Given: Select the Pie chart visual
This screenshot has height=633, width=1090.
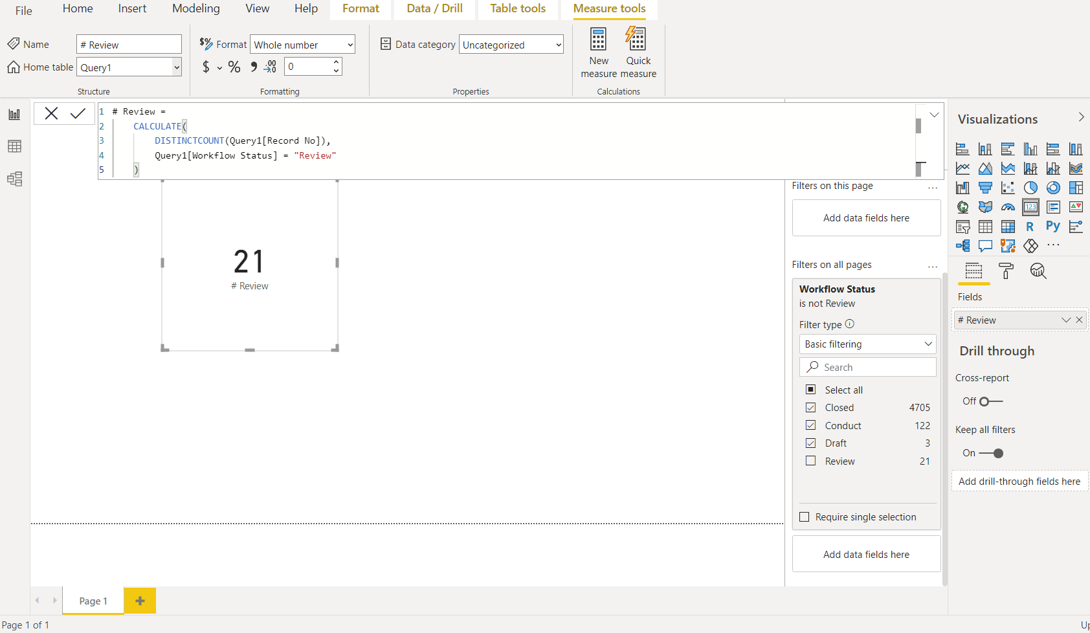Looking at the screenshot, I should pyautogui.click(x=1030, y=188).
